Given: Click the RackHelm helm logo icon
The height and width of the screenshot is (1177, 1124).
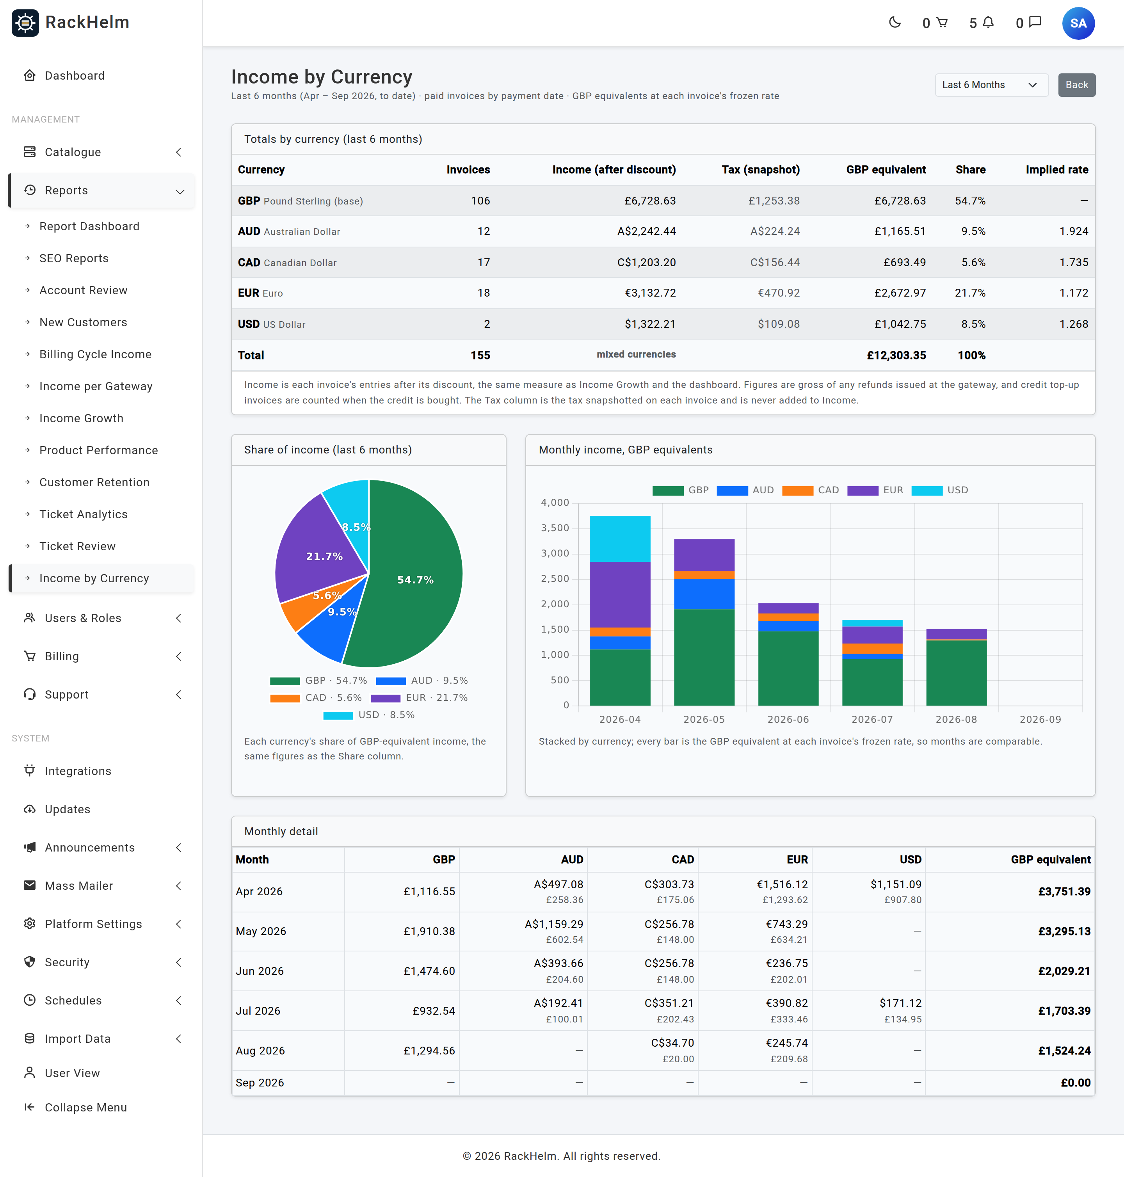Looking at the screenshot, I should click(25, 23).
